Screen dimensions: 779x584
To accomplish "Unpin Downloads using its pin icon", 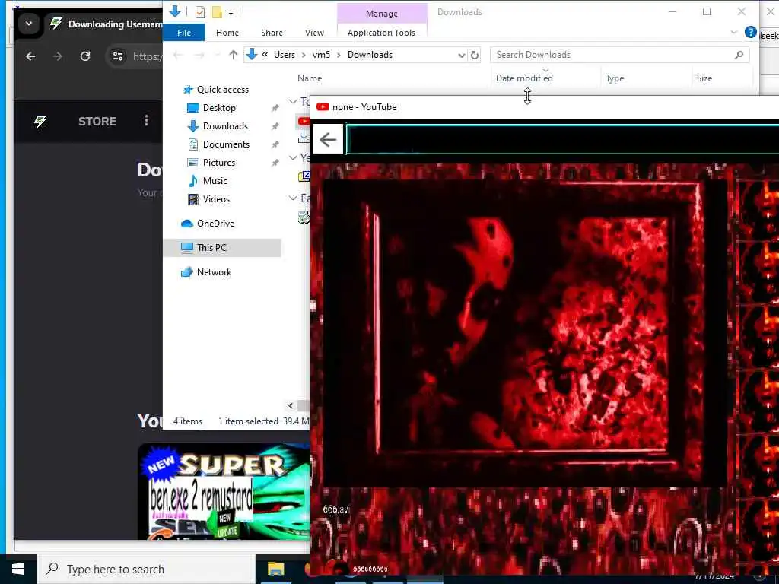I will point(275,127).
